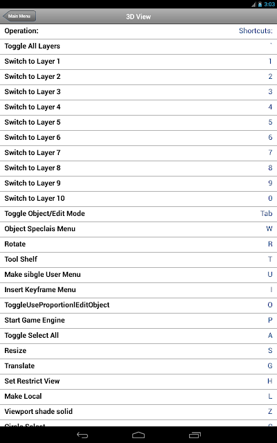277x443 pixels.
Task: Go back using Main Menu button
Action: 19,17
